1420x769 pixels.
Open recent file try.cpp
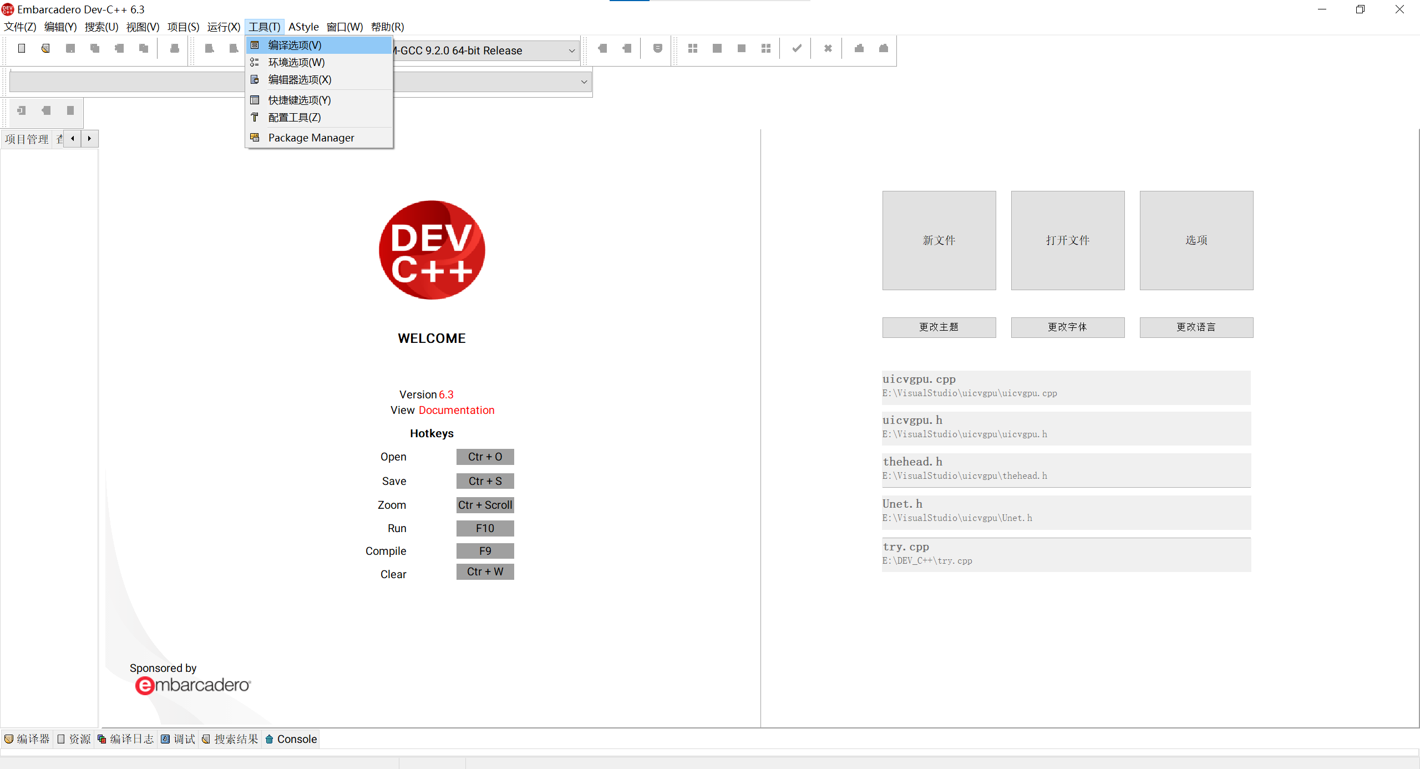[1066, 555]
